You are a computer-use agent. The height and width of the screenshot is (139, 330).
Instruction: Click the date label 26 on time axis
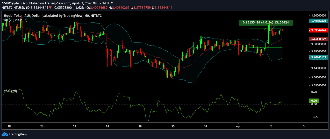click(42, 127)
